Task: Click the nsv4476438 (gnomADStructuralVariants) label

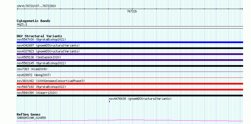Action: click(140, 99)
